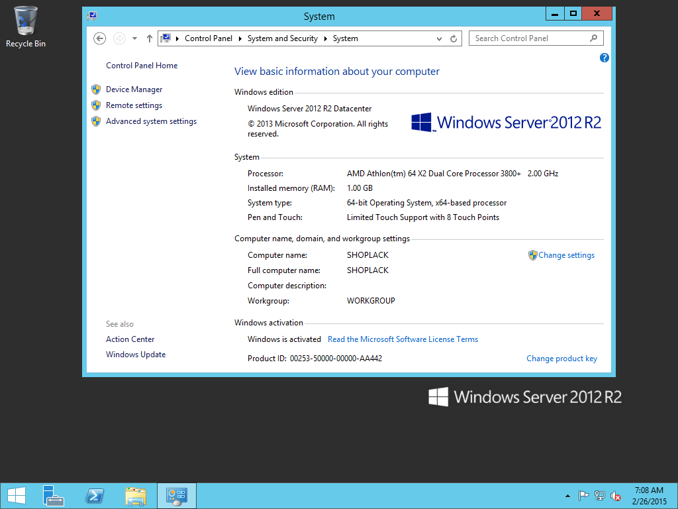The width and height of the screenshot is (678, 509).
Task: Open the address bar history dropdown
Action: click(x=440, y=38)
